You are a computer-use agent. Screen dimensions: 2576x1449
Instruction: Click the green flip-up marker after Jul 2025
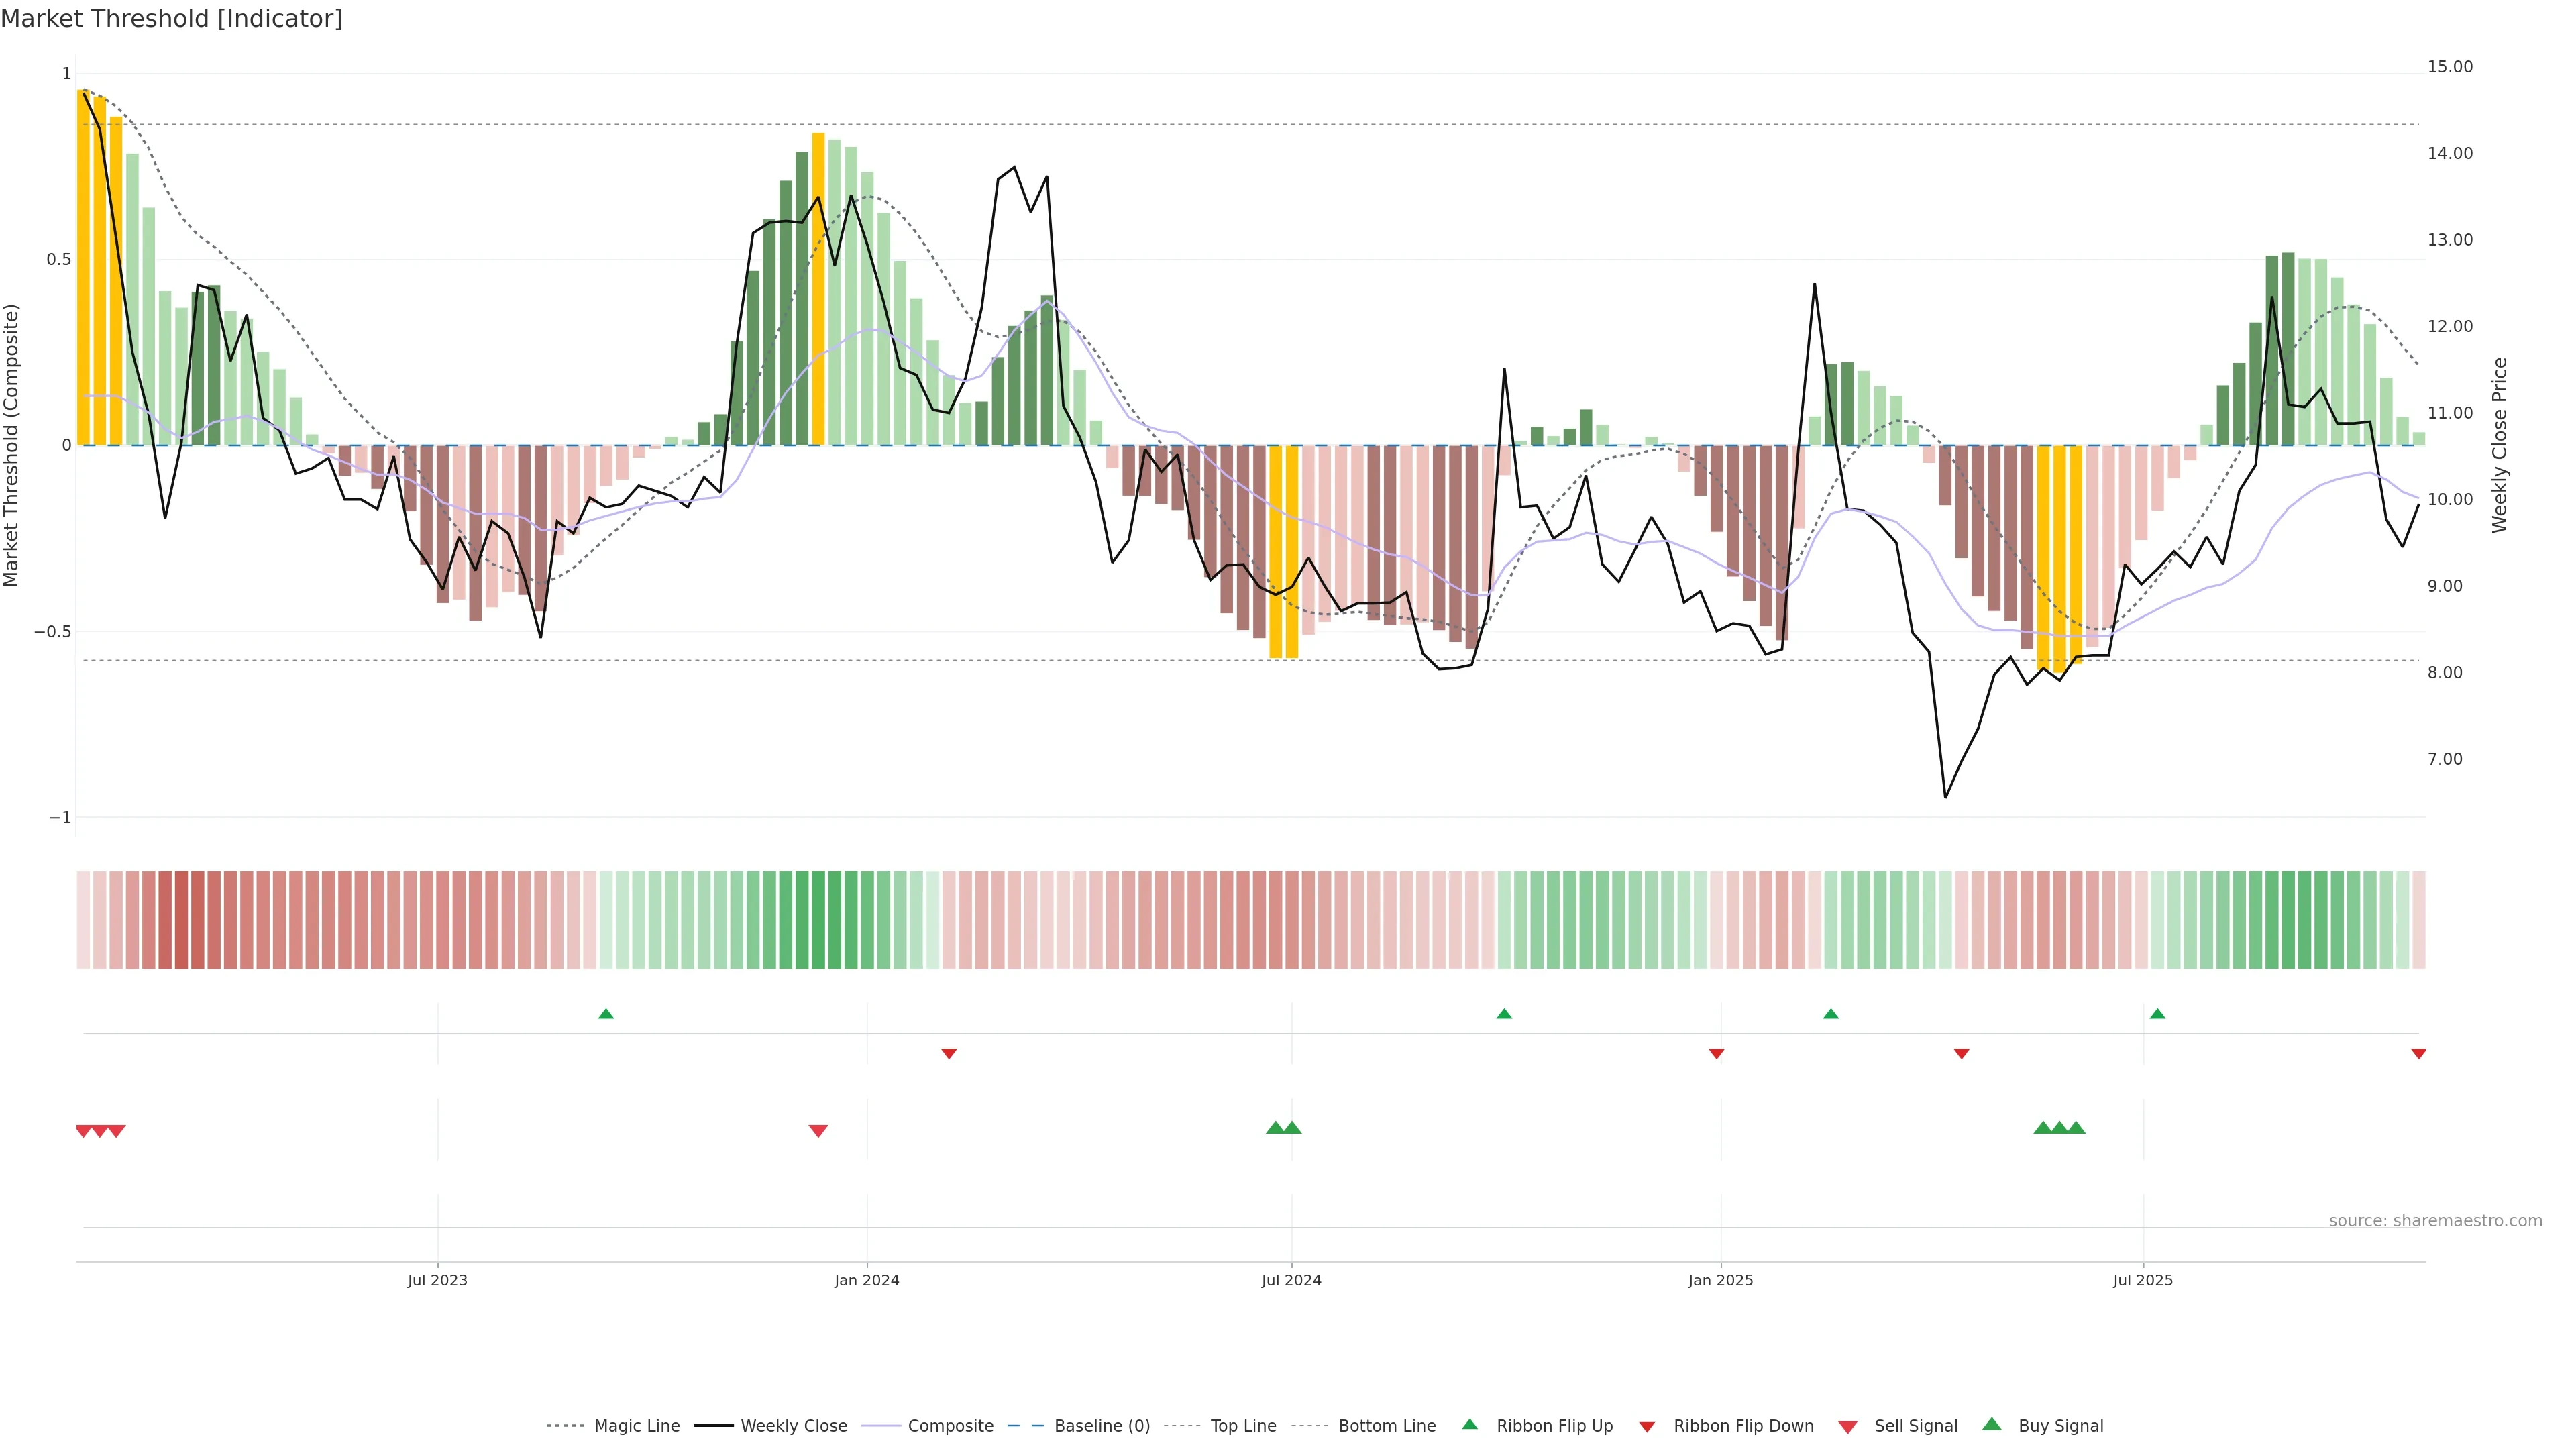(x=2157, y=1014)
